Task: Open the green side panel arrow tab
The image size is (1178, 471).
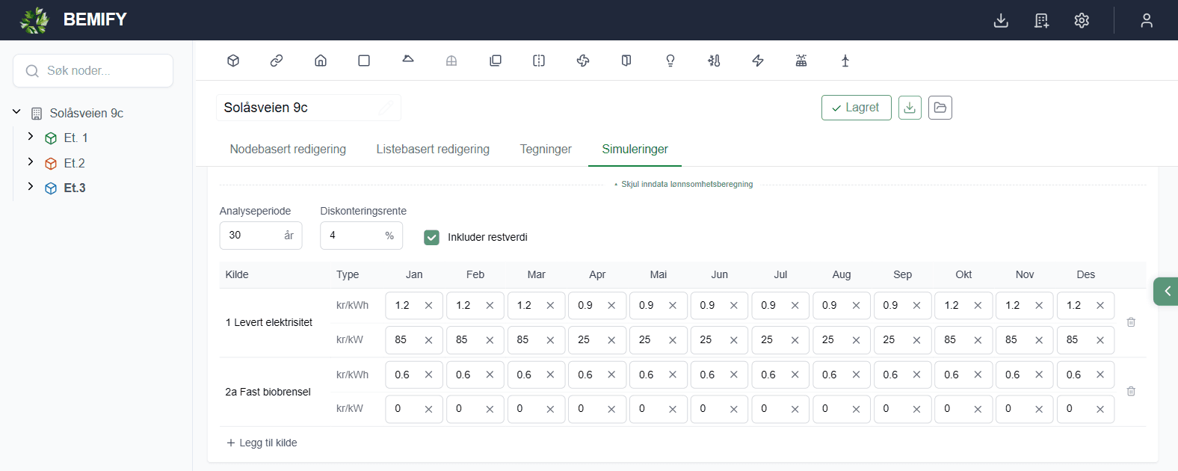Action: (x=1166, y=291)
